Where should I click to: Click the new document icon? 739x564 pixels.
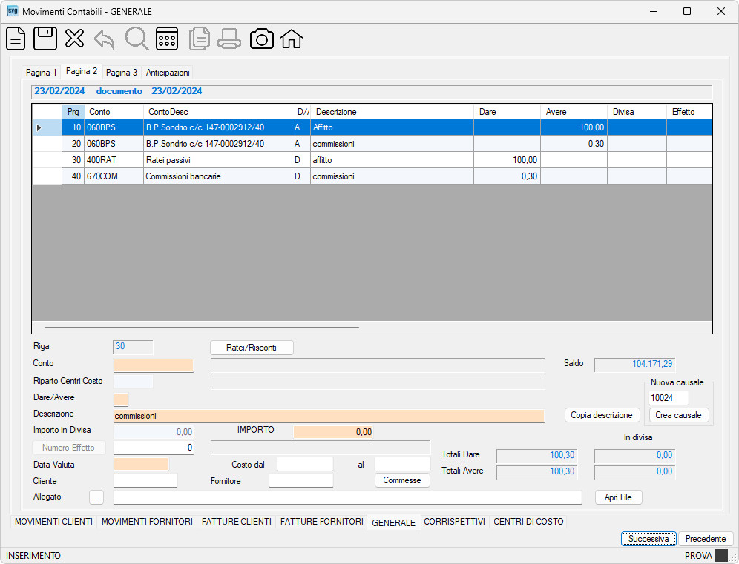(x=16, y=39)
